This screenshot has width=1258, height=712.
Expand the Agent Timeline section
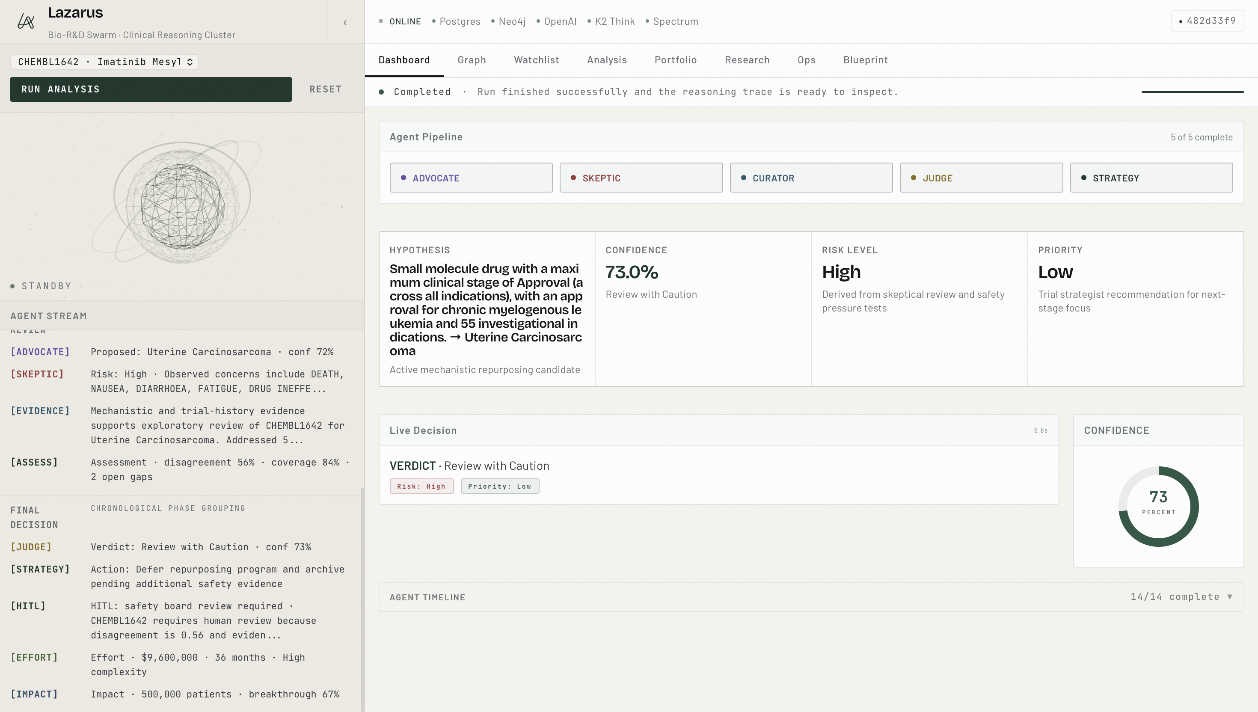[1230, 596]
